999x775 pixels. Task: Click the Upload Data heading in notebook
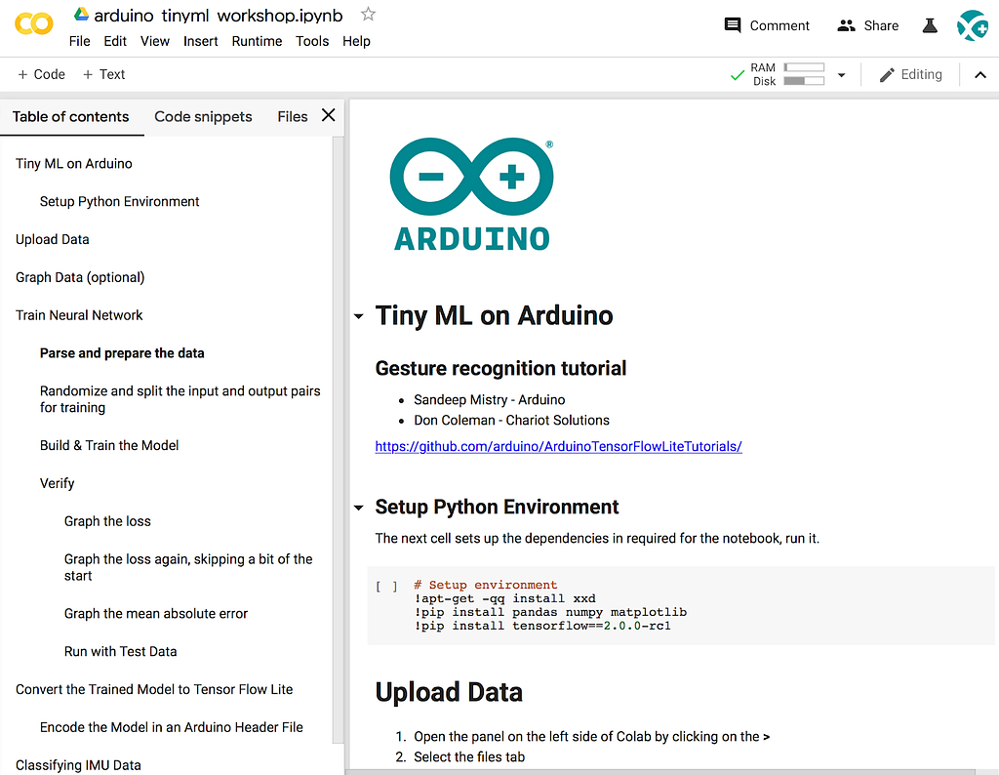click(x=449, y=692)
